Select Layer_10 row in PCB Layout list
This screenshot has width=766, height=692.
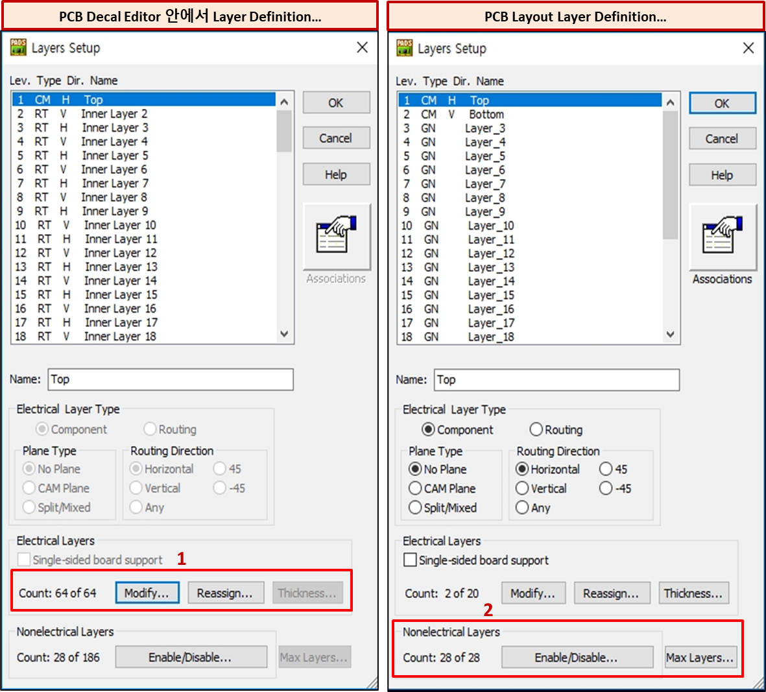(530, 225)
